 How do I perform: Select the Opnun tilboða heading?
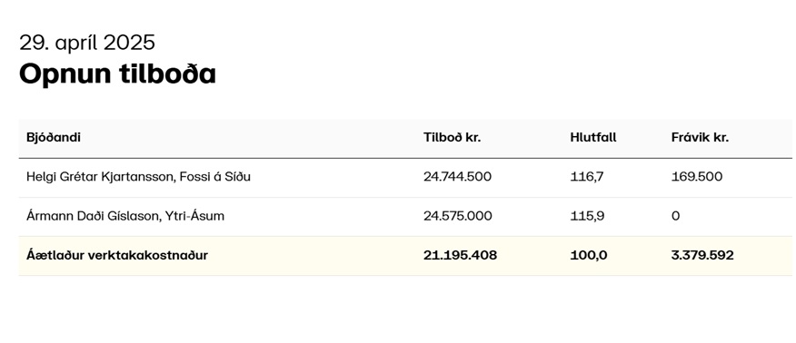pyautogui.click(x=117, y=74)
